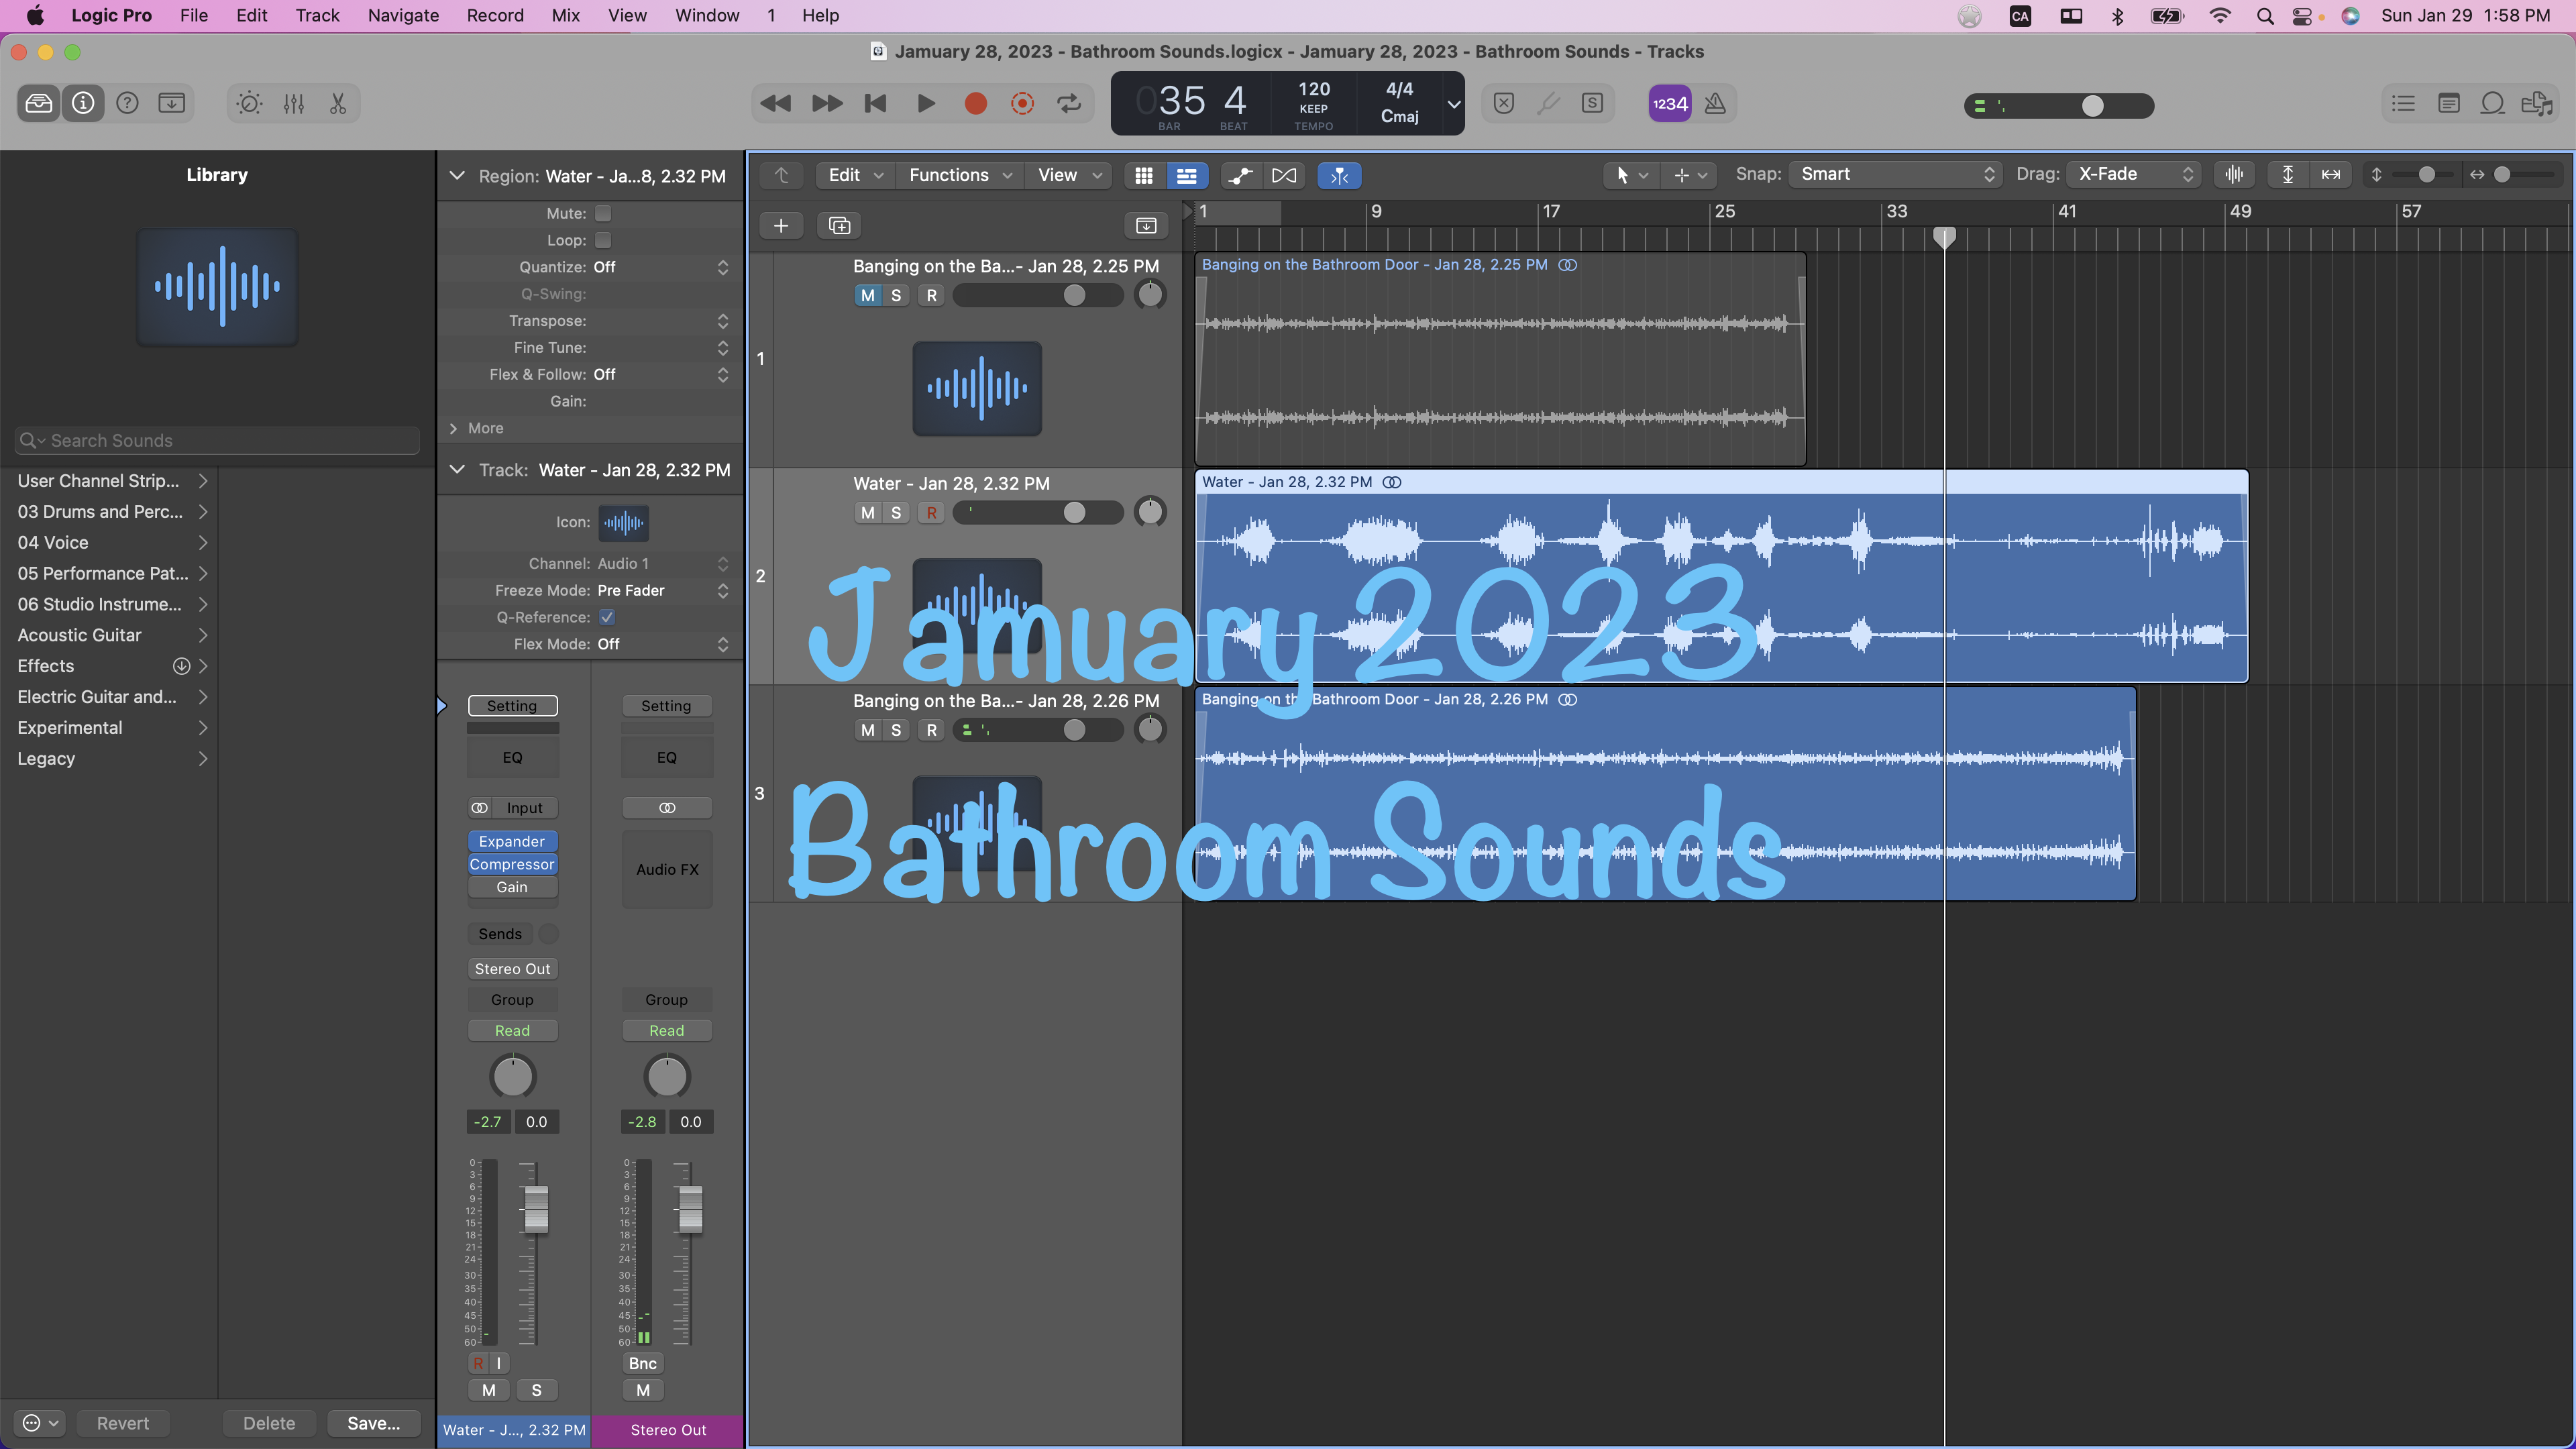Screen dimensions: 2576x1449
Task: Toggle Show Flex button
Action: point(1284,175)
